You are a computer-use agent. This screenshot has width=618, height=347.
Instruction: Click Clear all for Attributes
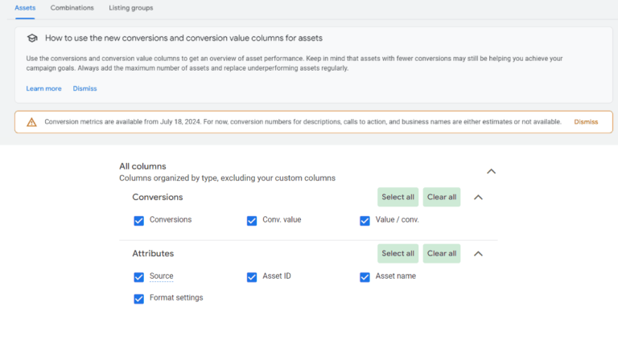tap(442, 253)
